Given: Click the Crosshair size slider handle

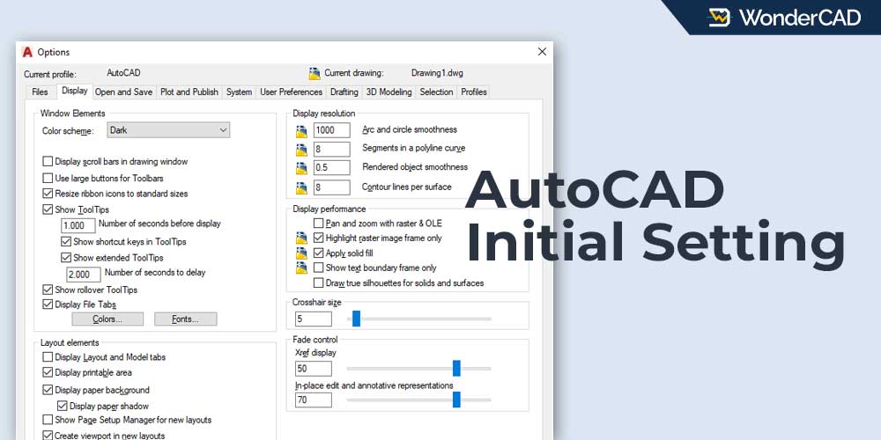Looking at the screenshot, I should tap(356, 319).
